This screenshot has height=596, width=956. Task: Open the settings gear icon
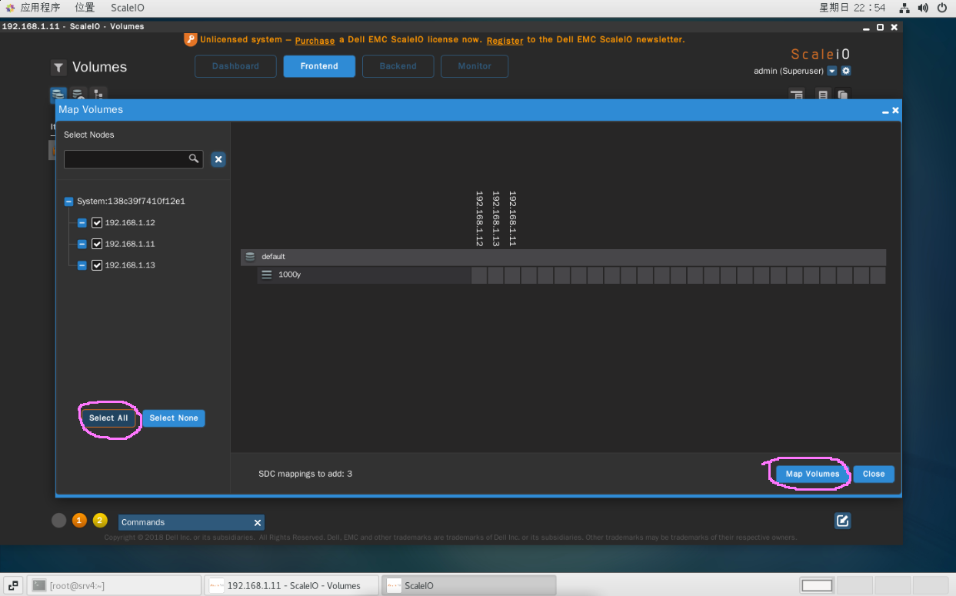click(x=846, y=71)
